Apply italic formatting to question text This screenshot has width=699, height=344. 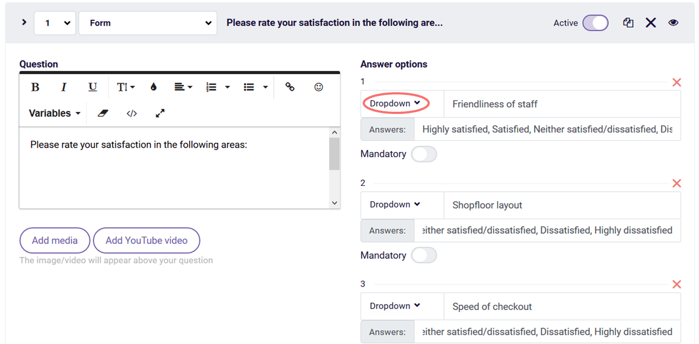tap(63, 87)
